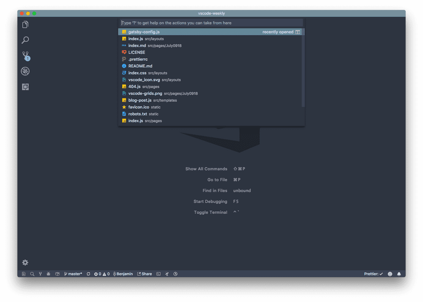Toggle Prettier status in the status bar
423x302 pixels.
[374, 274]
